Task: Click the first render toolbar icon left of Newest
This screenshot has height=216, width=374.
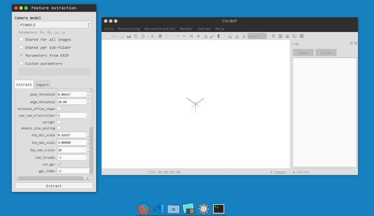Action: point(230,36)
